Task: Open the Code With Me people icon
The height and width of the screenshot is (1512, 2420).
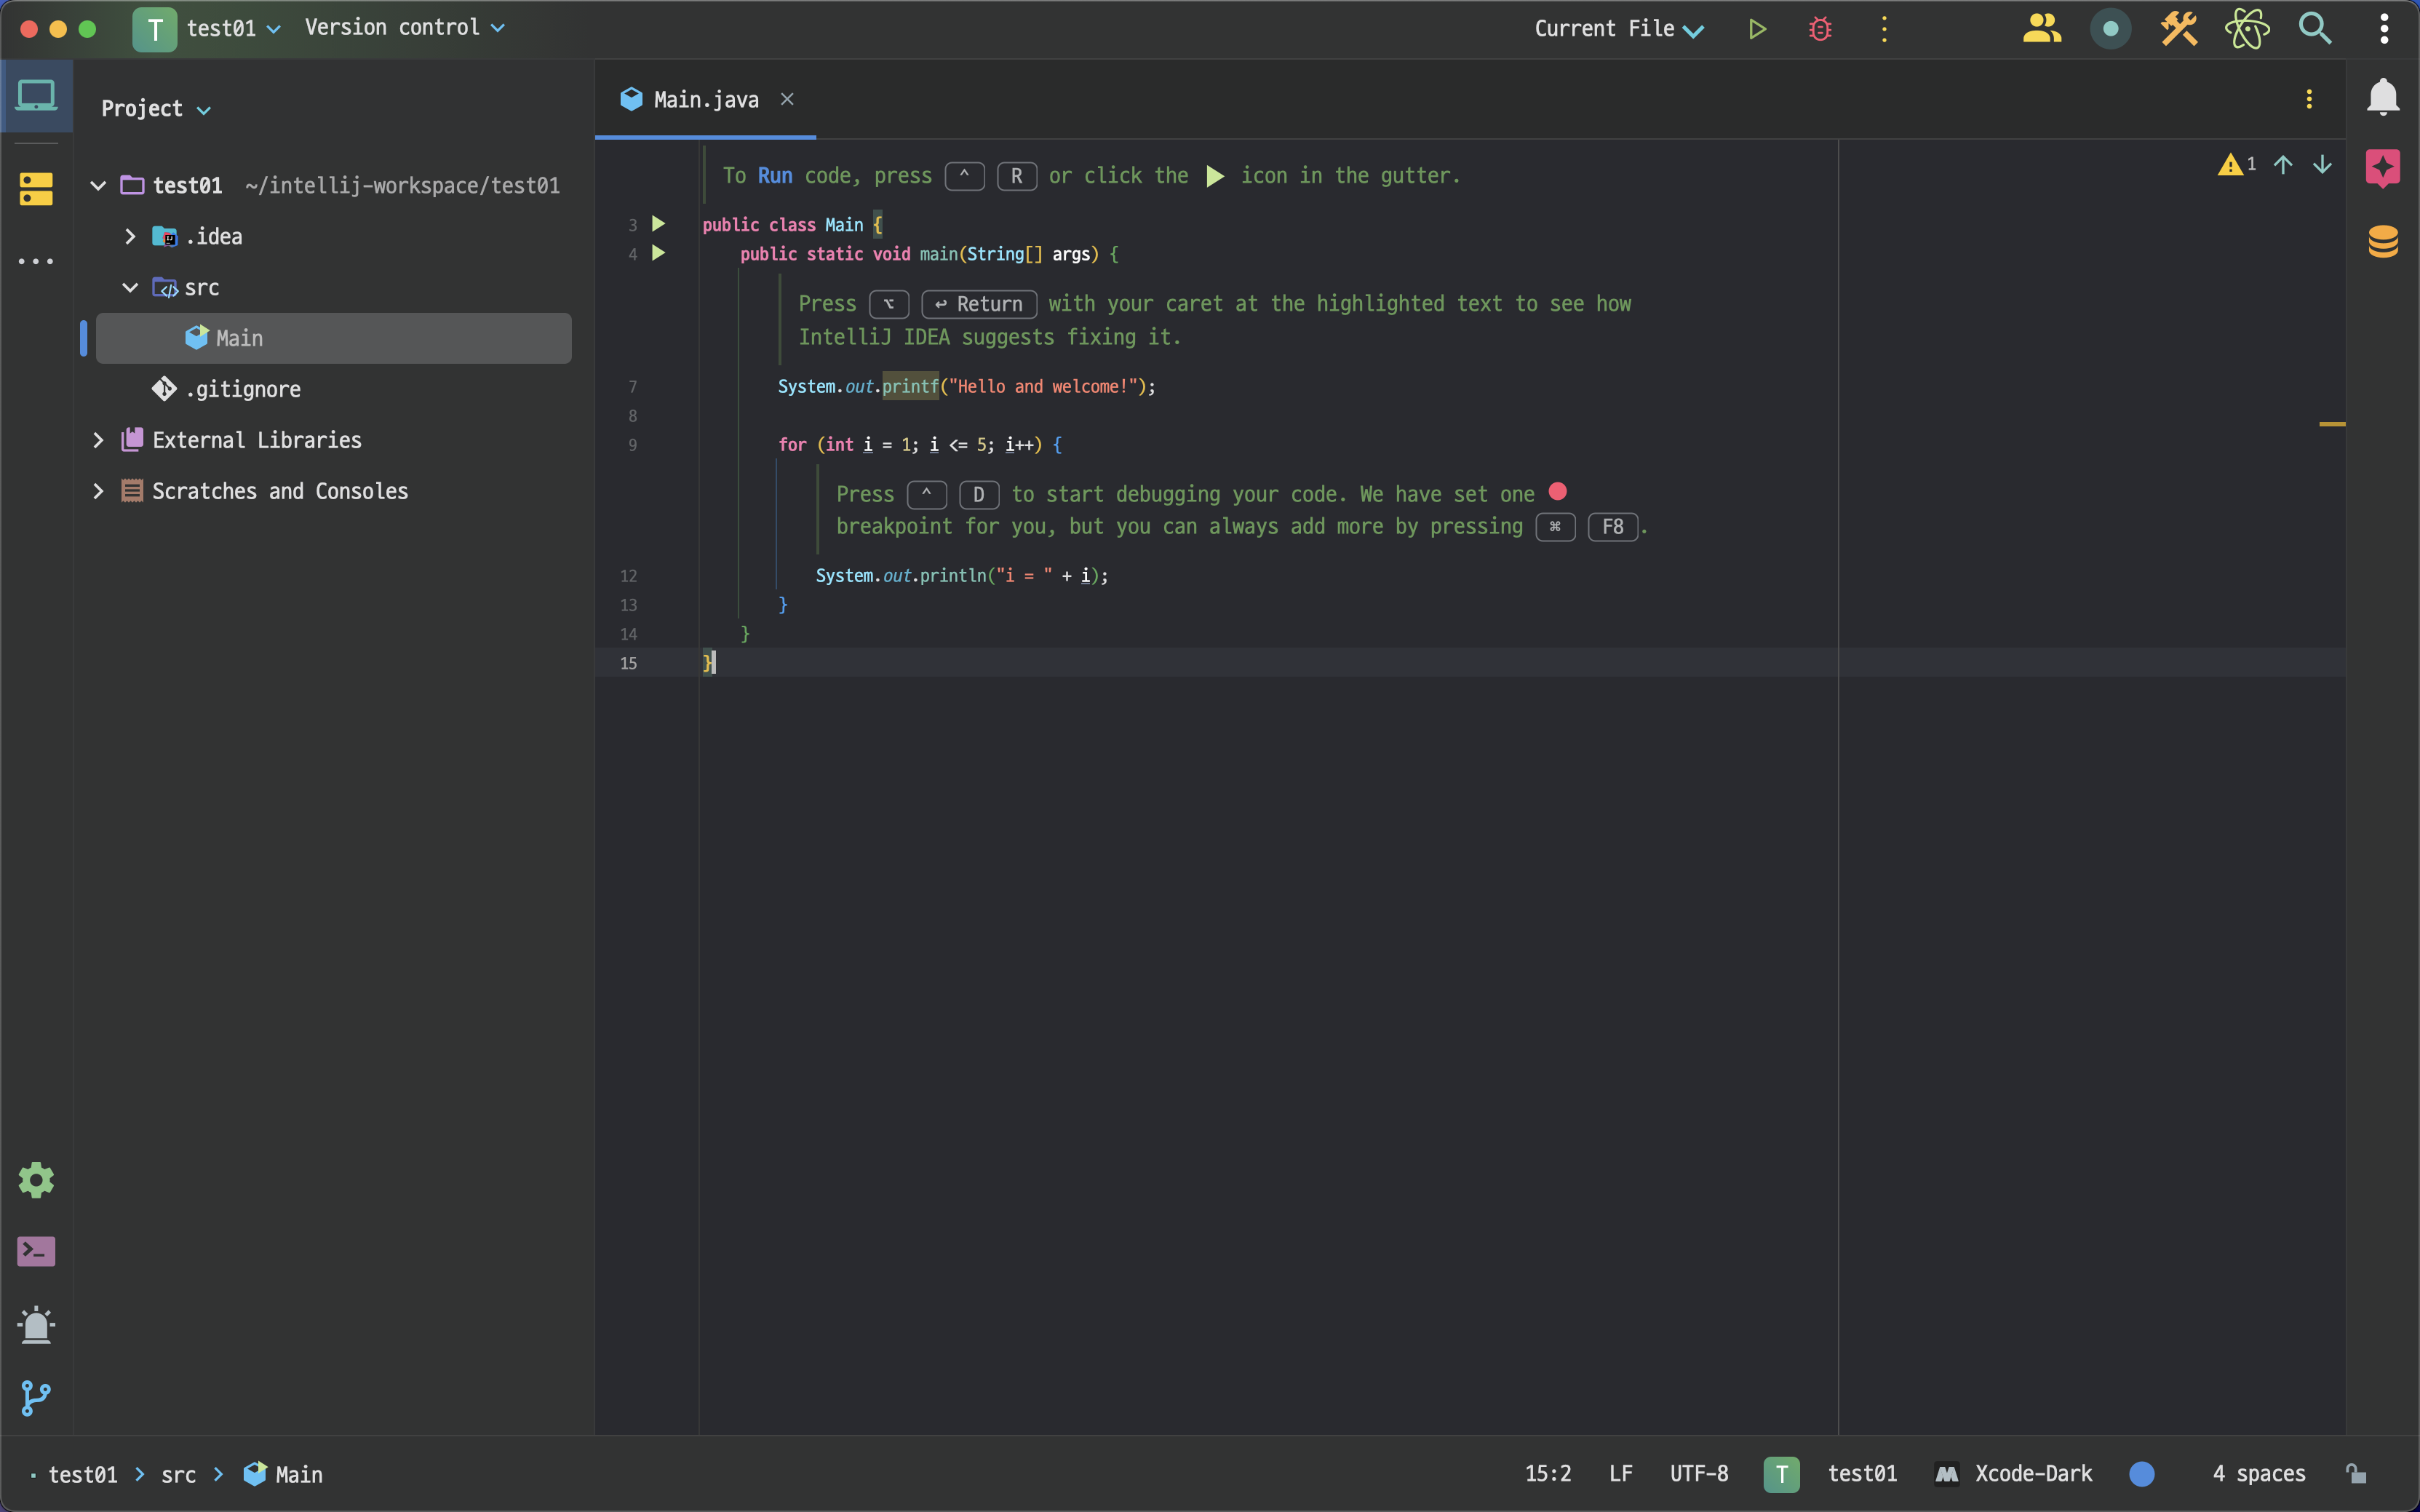Action: tap(2041, 29)
